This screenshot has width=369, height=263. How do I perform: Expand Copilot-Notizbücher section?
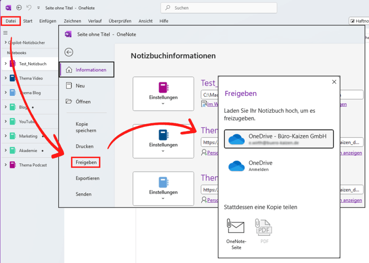[x=5, y=42]
